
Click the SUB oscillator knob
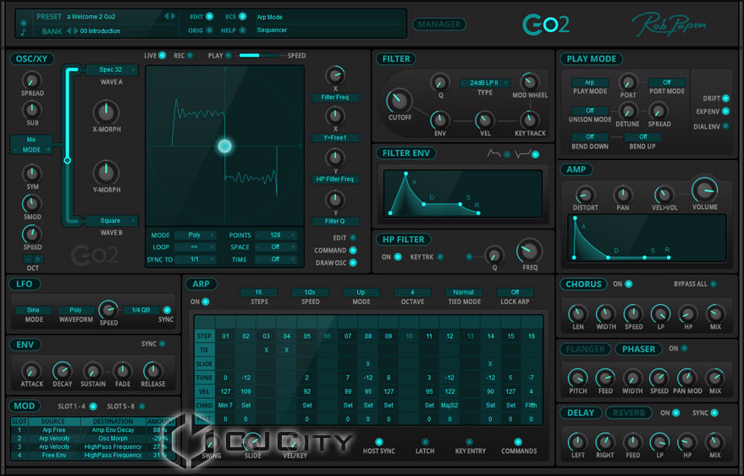pos(32,109)
